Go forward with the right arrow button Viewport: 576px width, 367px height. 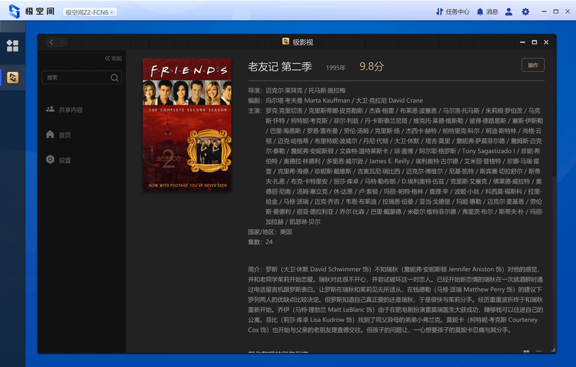pos(62,42)
